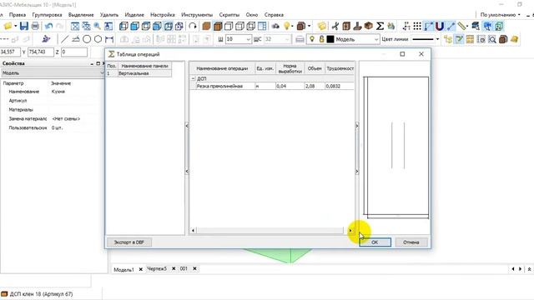The height and width of the screenshot is (300, 534).
Task: Collapse the ДСП group in operations table
Action: [193, 78]
